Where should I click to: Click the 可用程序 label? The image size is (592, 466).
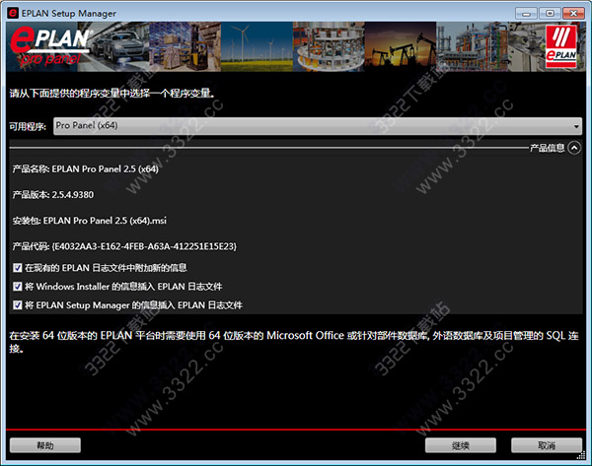pyautogui.click(x=28, y=127)
